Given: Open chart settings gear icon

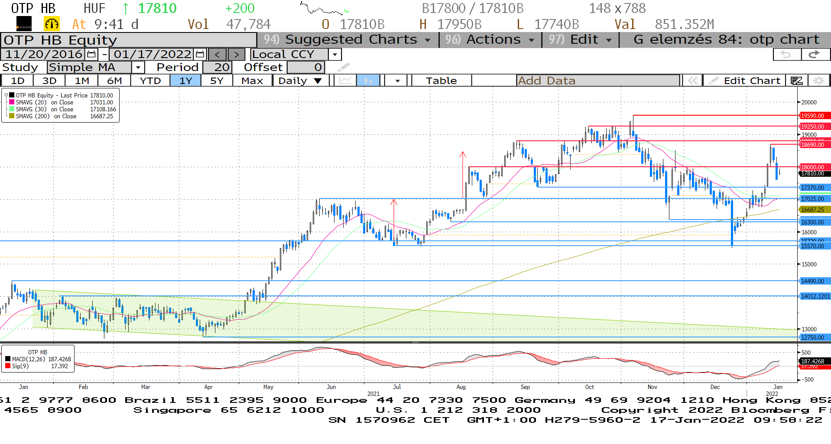Looking at the screenshot, I should (818, 81).
